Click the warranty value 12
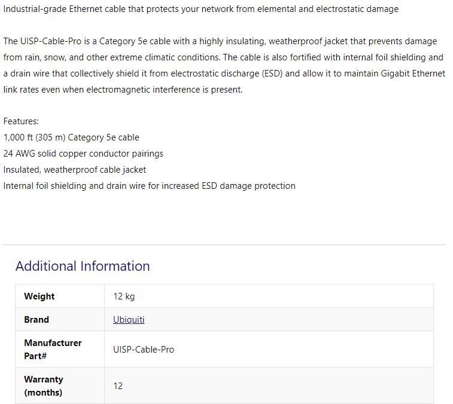 [x=118, y=386]
